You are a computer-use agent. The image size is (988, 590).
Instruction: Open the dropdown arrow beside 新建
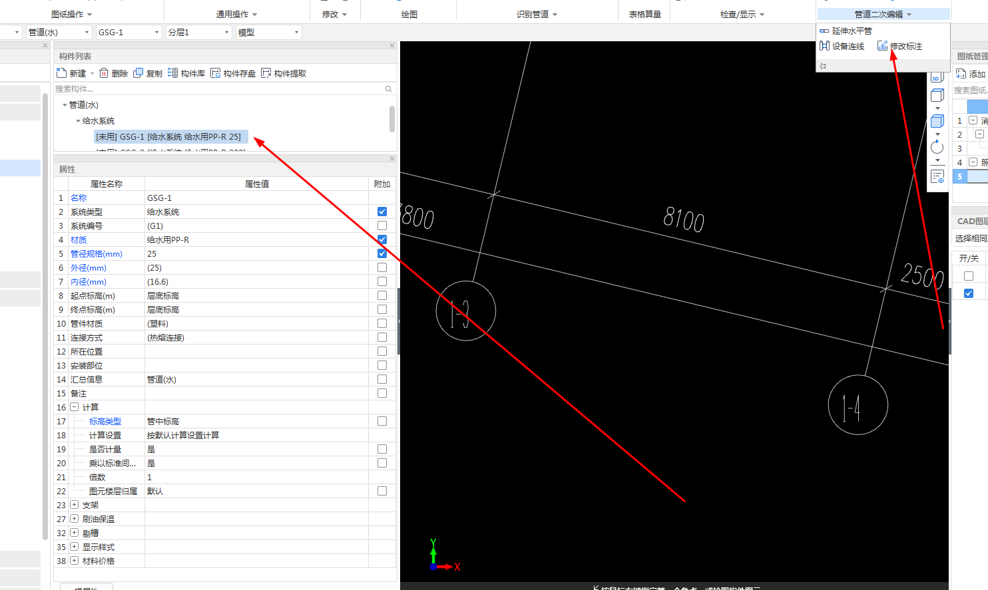tap(92, 74)
